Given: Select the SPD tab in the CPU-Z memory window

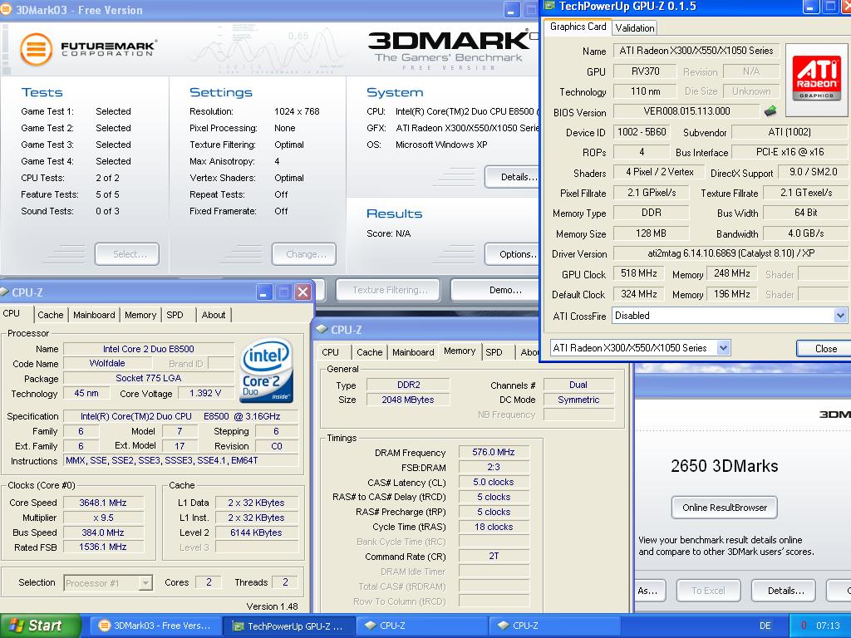Looking at the screenshot, I should [x=494, y=352].
